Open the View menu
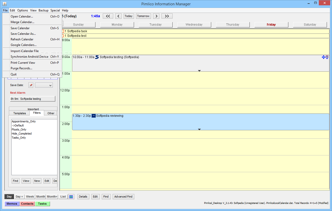332x211 pixels. coord(33,10)
